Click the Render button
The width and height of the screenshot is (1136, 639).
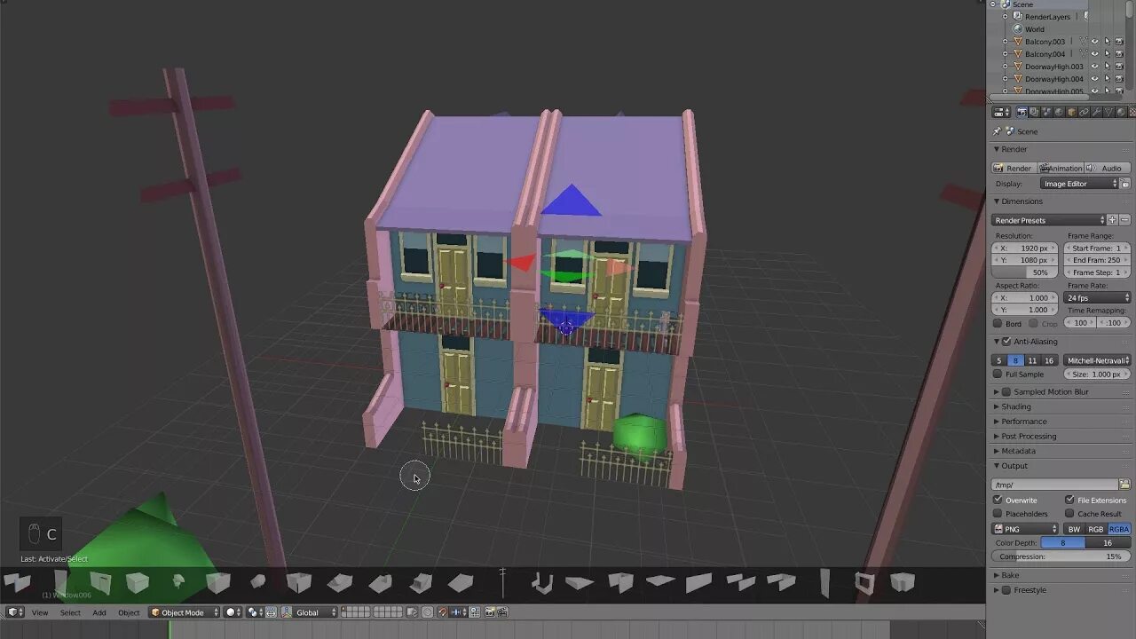click(x=1014, y=168)
